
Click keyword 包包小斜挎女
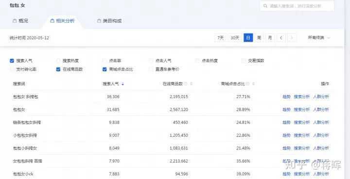click(25, 148)
